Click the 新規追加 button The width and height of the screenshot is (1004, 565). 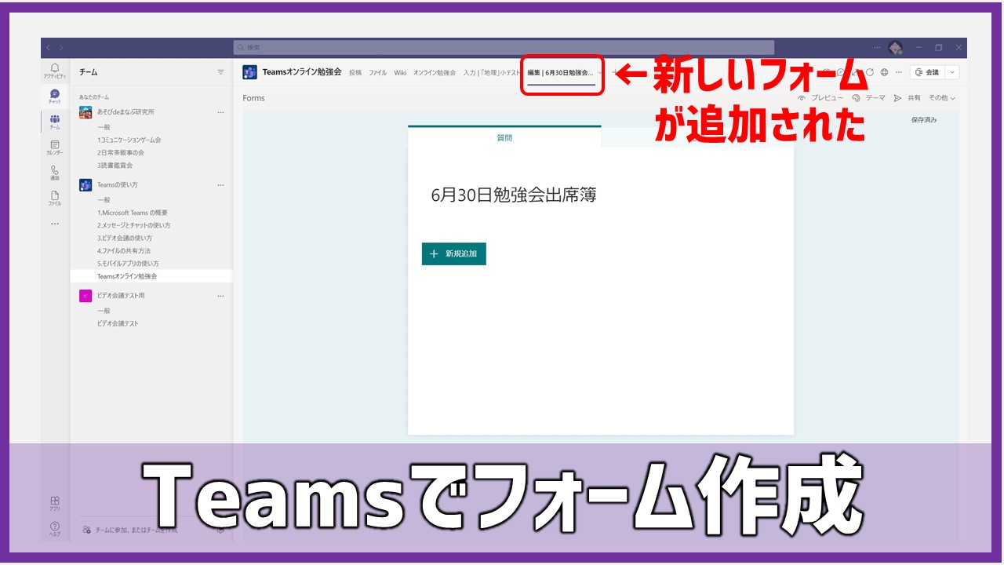pyautogui.click(x=454, y=253)
